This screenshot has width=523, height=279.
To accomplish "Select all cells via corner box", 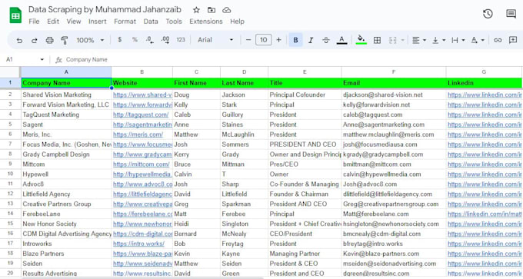I will click(10, 71).
